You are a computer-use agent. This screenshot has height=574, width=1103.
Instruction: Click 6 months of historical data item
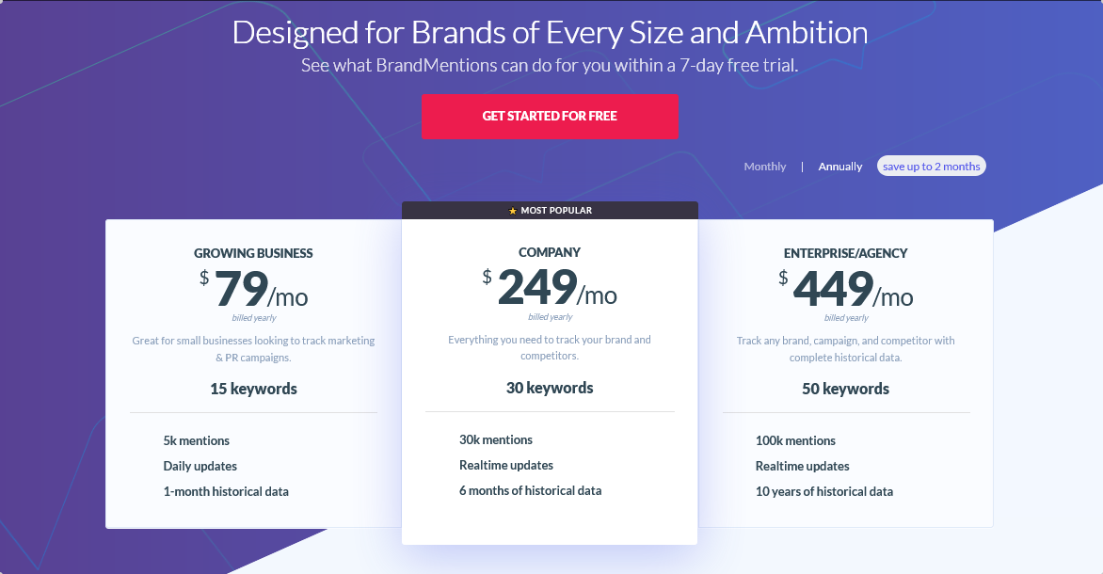[530, 491]
